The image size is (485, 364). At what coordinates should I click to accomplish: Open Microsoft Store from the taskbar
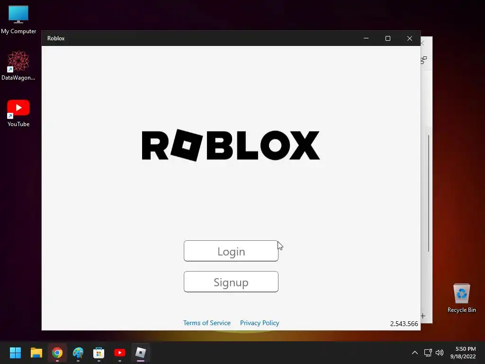[x=99, y=353]
